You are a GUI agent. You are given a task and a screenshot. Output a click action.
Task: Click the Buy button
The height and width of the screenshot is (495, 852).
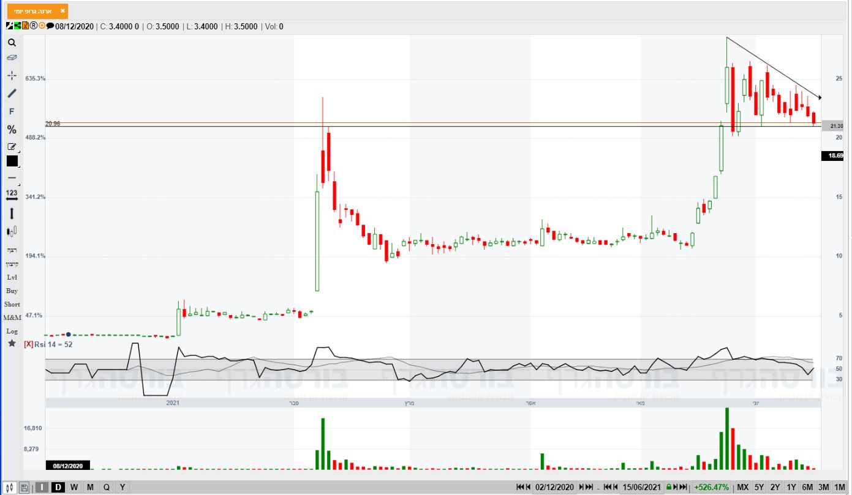12,291
